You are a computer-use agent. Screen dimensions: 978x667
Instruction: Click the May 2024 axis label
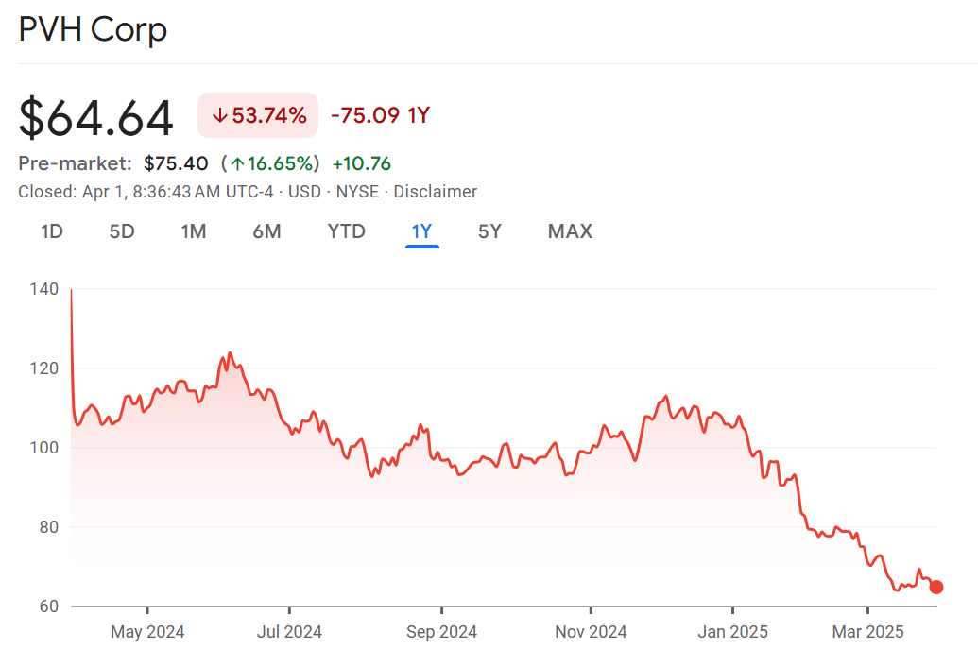(x=147, y=631)
